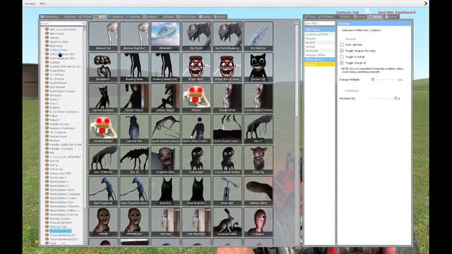Spawn the Ghost Pig NPC

[258, 160]
